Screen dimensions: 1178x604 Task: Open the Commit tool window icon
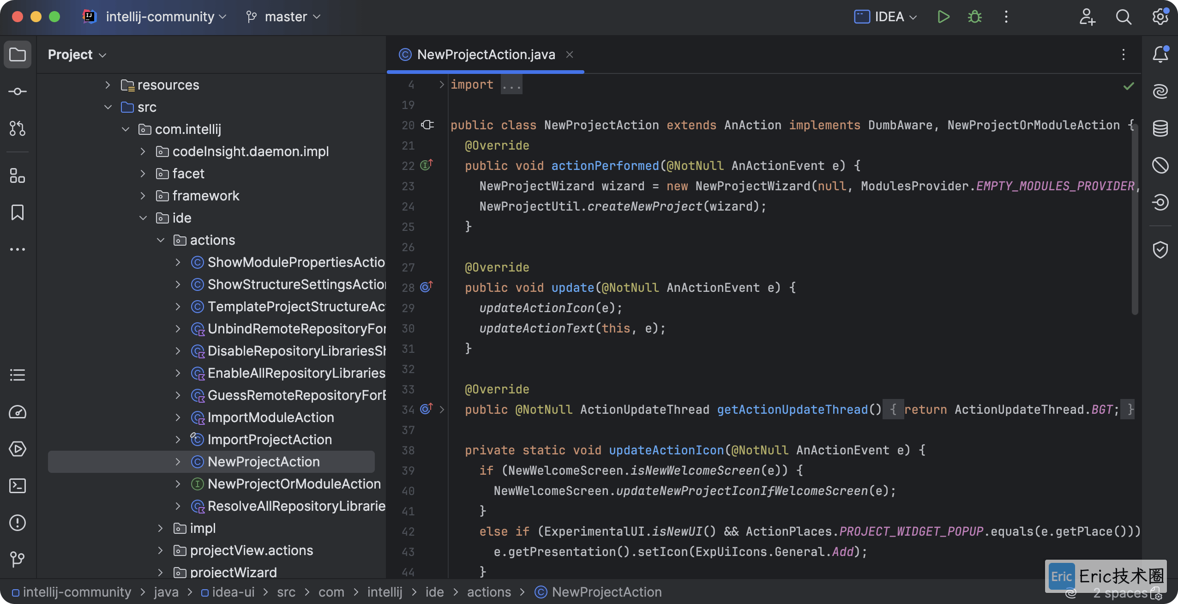point(18,91)
